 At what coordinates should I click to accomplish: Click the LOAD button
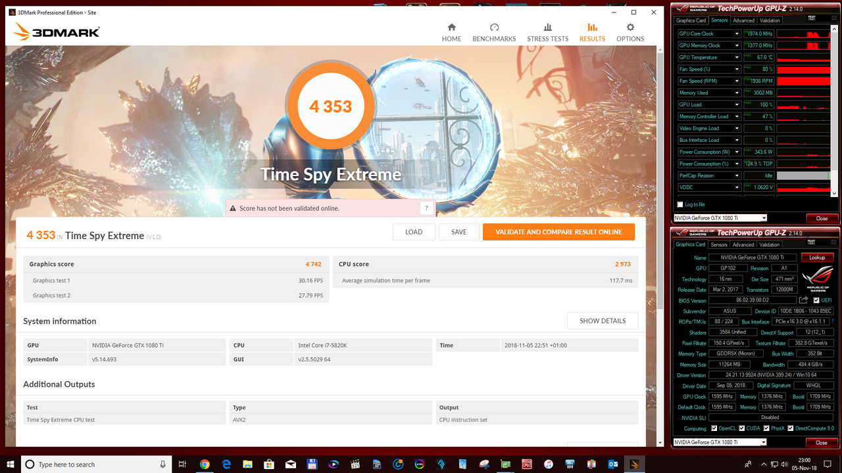tap(414, 232)
